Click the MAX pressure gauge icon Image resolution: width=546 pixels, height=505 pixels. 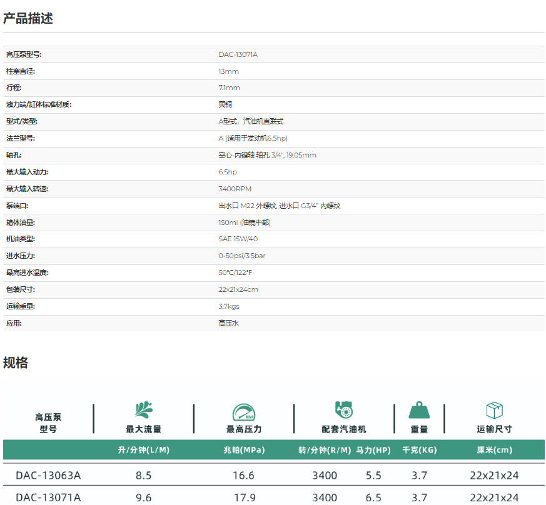click(244, 412)
